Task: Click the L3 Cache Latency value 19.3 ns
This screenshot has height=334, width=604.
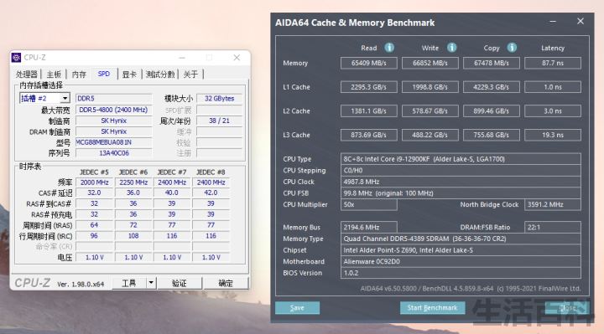Action: coord(553,135)
